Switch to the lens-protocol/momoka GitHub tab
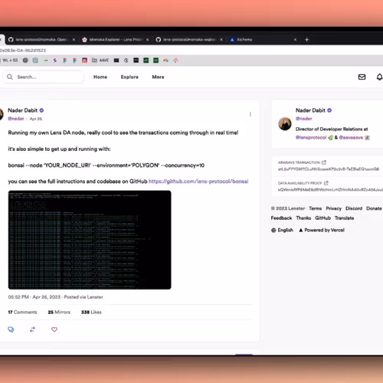This screenshot has width=383, height=383. [x=41, y=40]
